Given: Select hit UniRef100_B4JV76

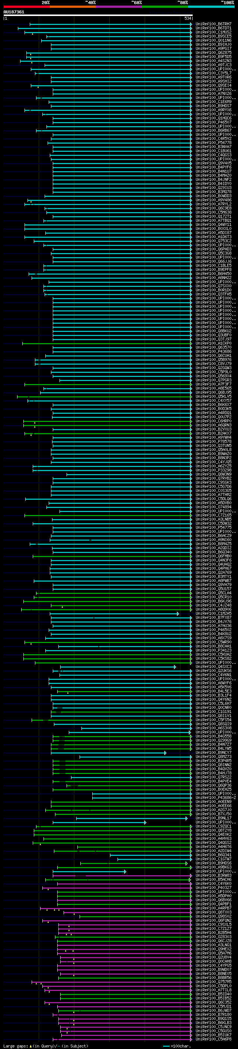Looking at the screenshot, I should [x=213, y=621].
